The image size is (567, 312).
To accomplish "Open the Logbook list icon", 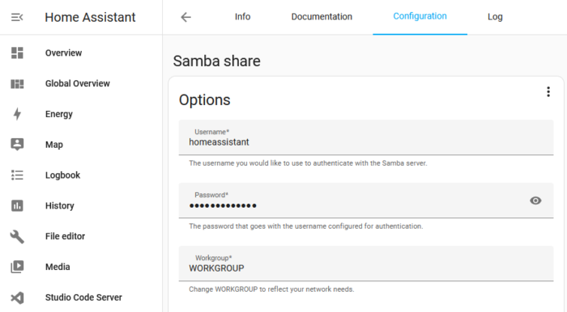I will click(17, 175).
